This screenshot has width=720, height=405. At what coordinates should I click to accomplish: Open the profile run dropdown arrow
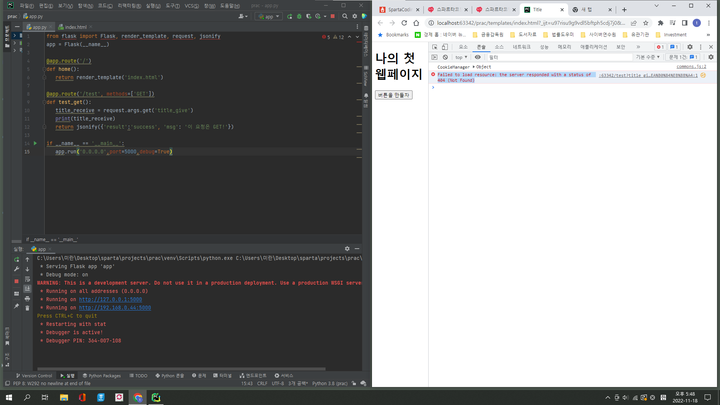[325, 16]
